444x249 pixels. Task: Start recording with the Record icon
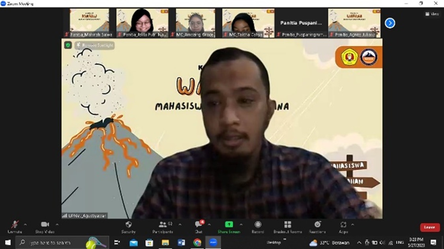pyautogui.click(x=258, y=227)
